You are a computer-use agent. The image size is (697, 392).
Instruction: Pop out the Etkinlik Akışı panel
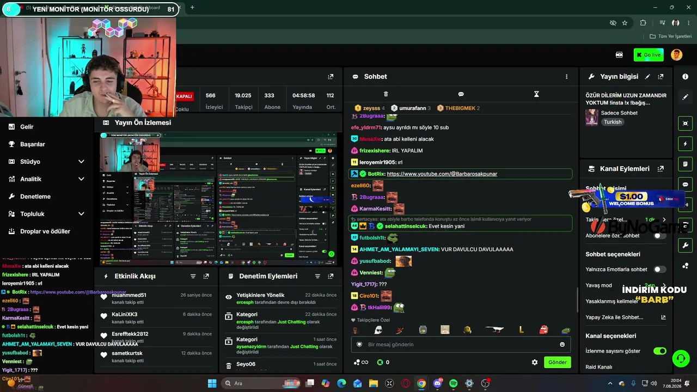(x=206, y=276)
